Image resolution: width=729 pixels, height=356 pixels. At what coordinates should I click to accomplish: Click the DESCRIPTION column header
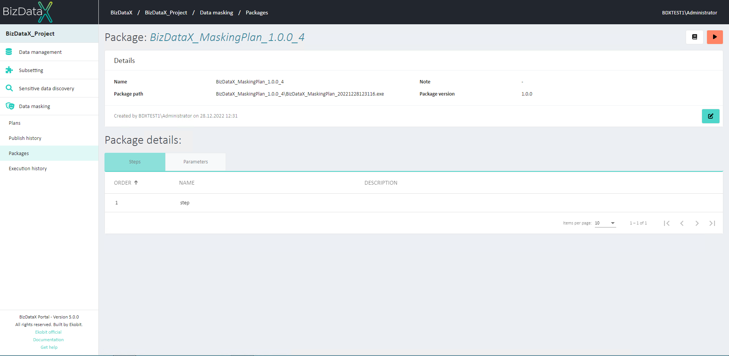click(x=381, y=183)
